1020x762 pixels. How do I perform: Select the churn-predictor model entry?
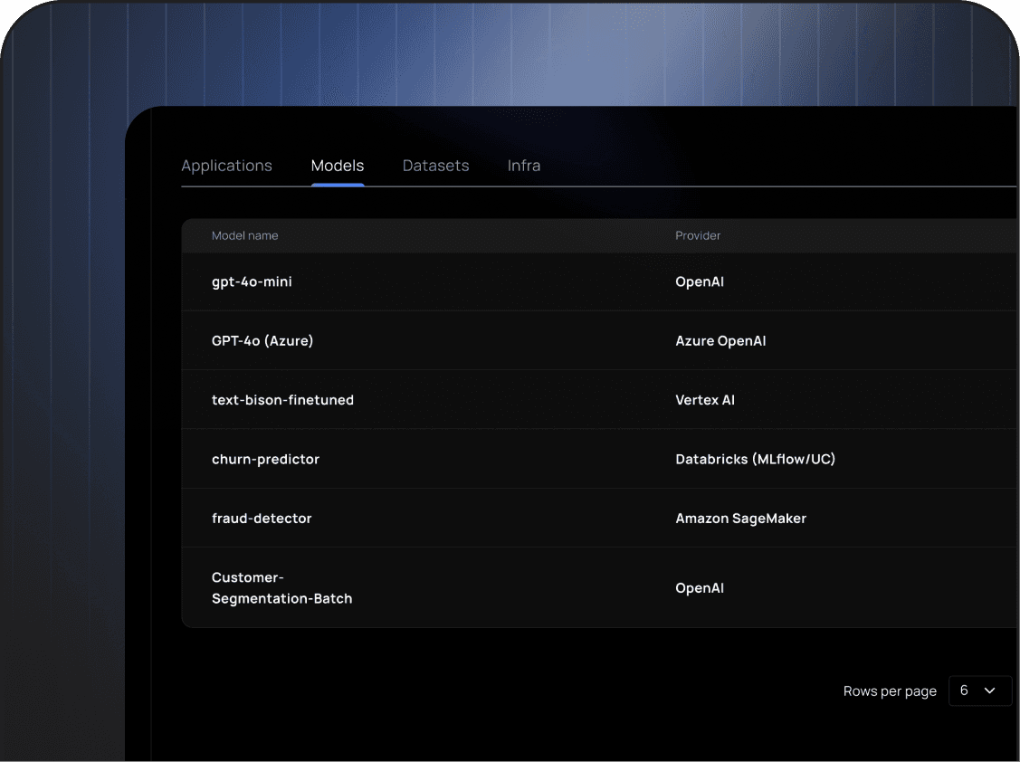(265, 459)
